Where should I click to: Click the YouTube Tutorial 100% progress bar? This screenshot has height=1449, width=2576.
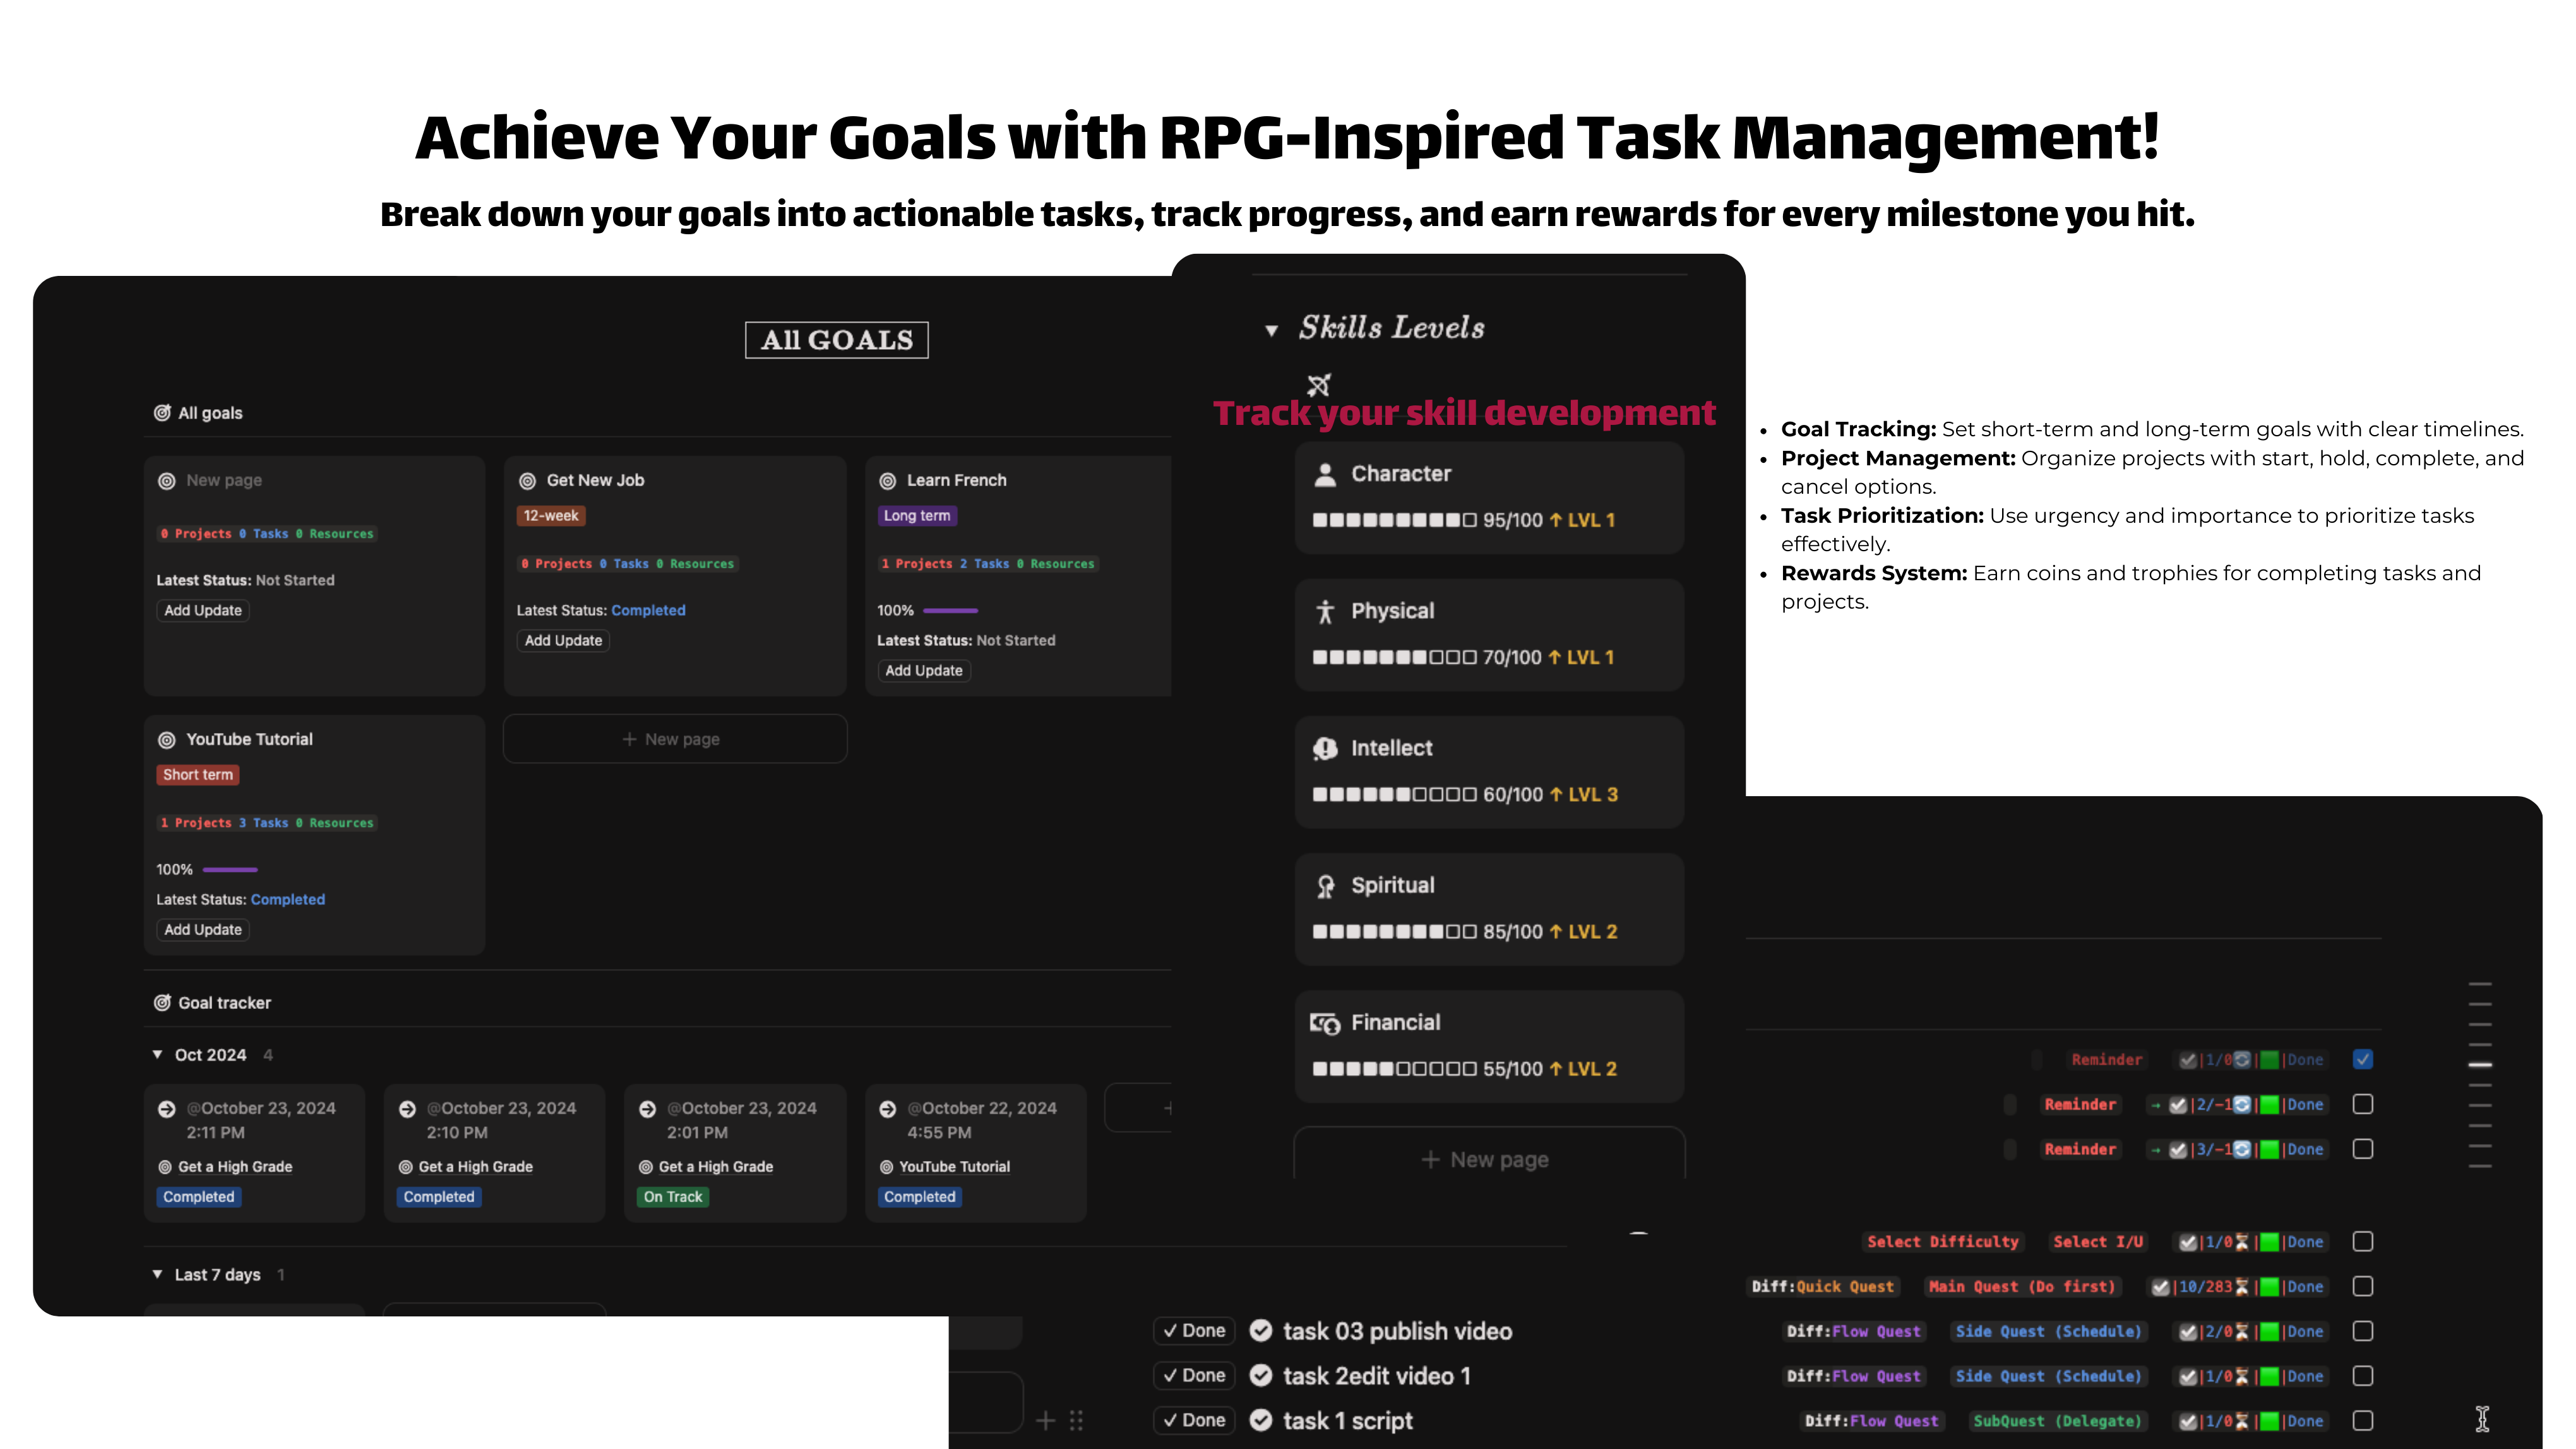tap(230, 870)
